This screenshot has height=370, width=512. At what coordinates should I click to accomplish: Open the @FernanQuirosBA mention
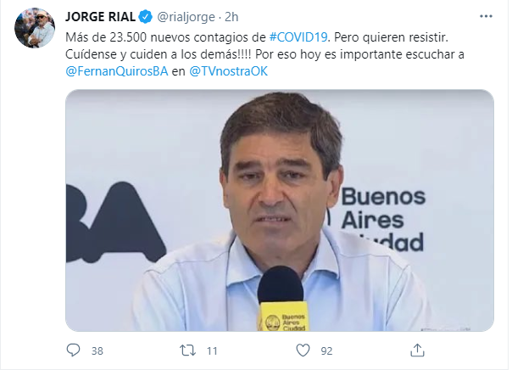click(x=117, y=71)
